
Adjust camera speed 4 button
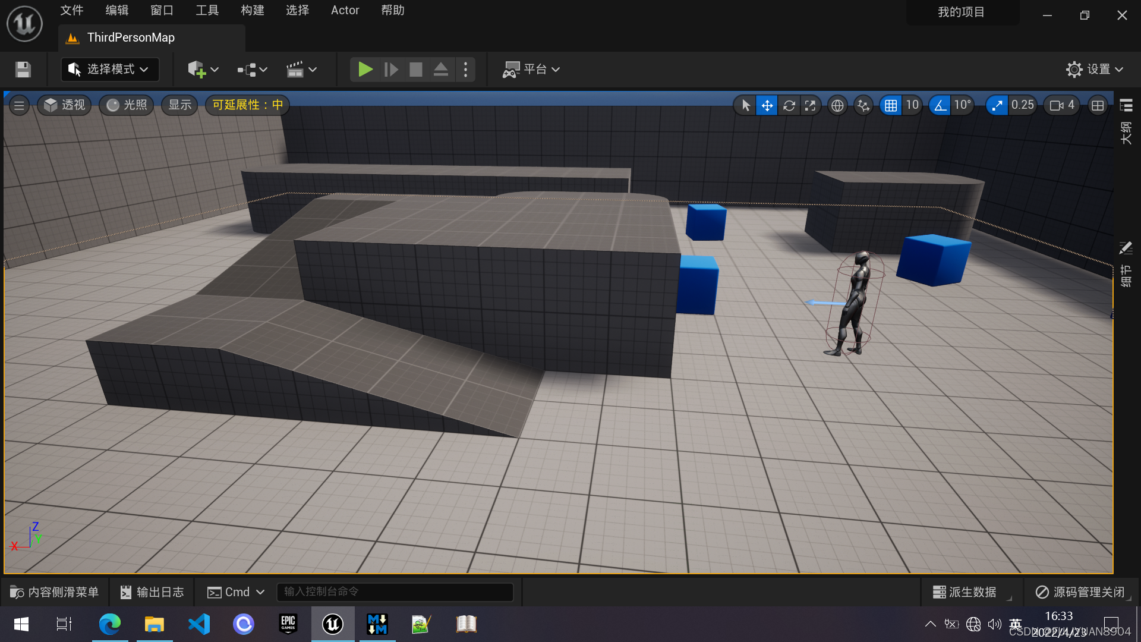click(x=1062, y=105)
